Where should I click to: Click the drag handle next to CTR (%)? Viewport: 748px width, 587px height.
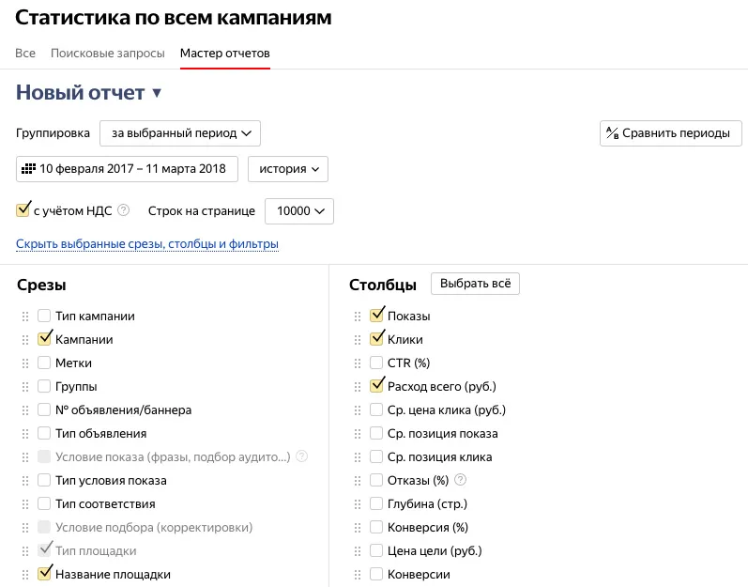point(358,363)
